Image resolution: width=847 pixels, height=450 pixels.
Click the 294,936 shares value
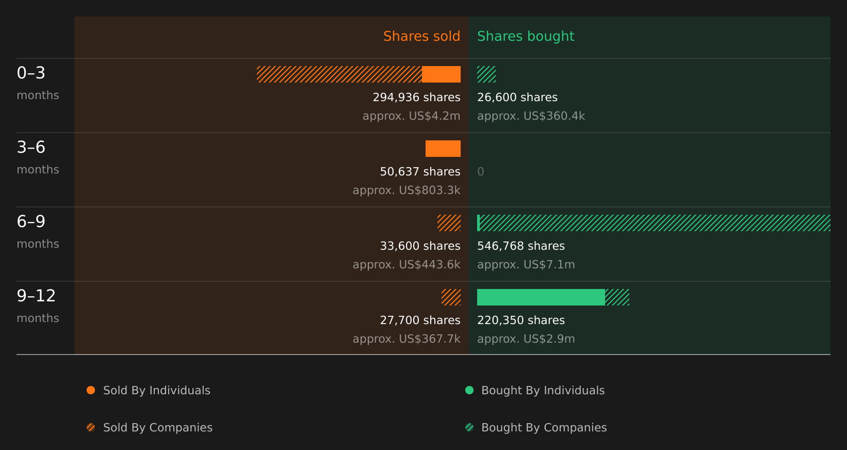pyautogui.click(x=416, y=97)
